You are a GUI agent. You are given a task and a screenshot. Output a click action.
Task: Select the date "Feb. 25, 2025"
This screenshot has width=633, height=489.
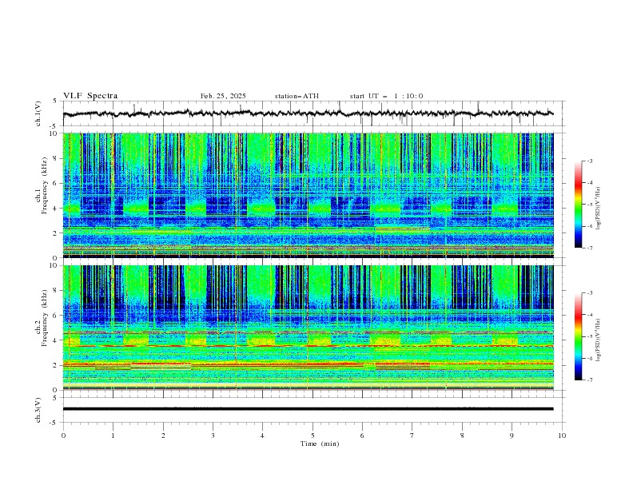point(223,96)
